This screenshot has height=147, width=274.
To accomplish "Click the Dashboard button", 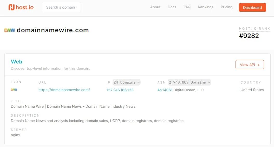I will 252,8.
